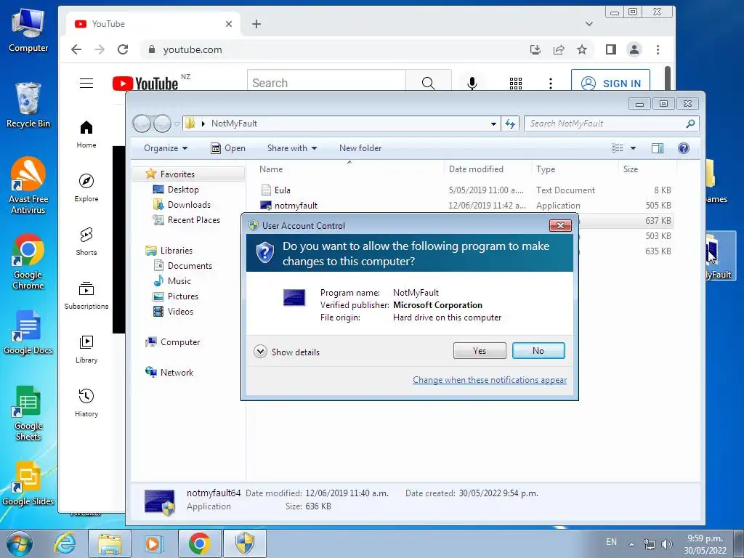Screen dimensions: 744x558
Task: Expand Show details chevron in UAC dialog
Action: [x=260, y=352]
